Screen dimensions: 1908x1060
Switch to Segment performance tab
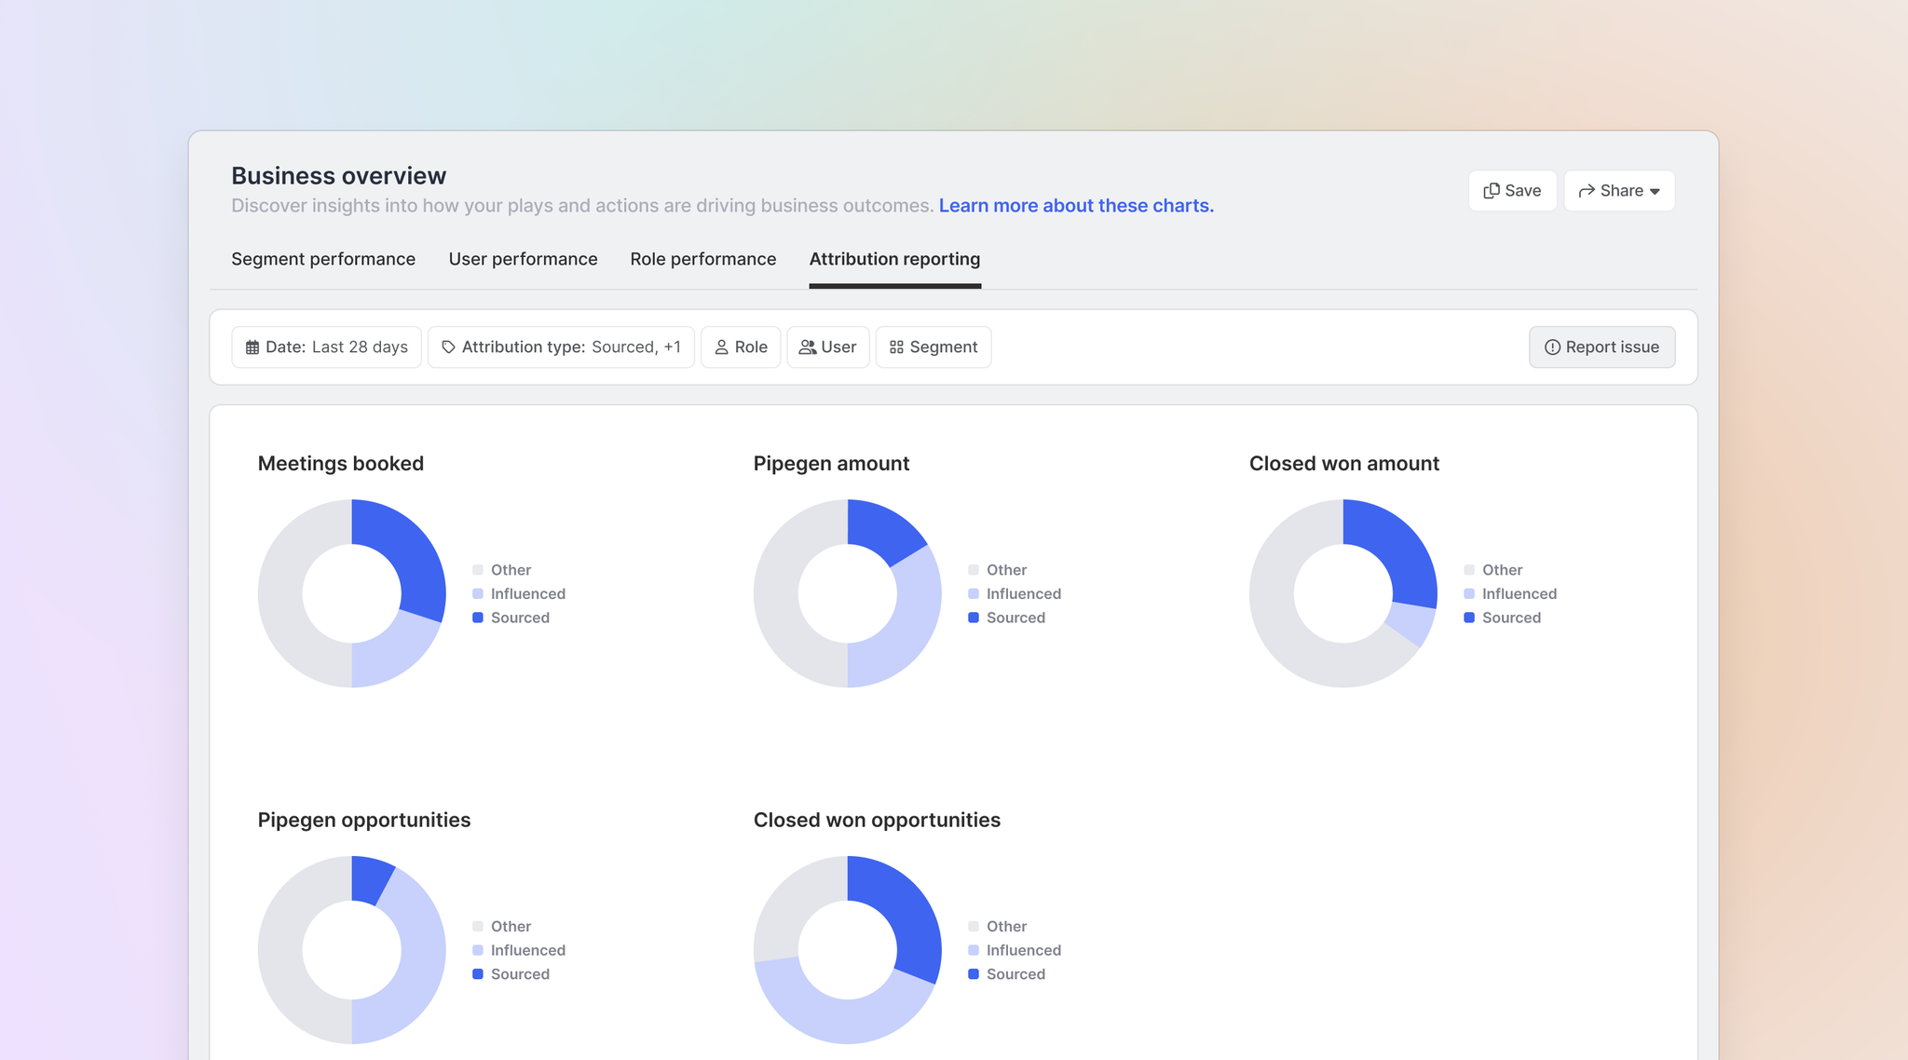pos(323,259)
